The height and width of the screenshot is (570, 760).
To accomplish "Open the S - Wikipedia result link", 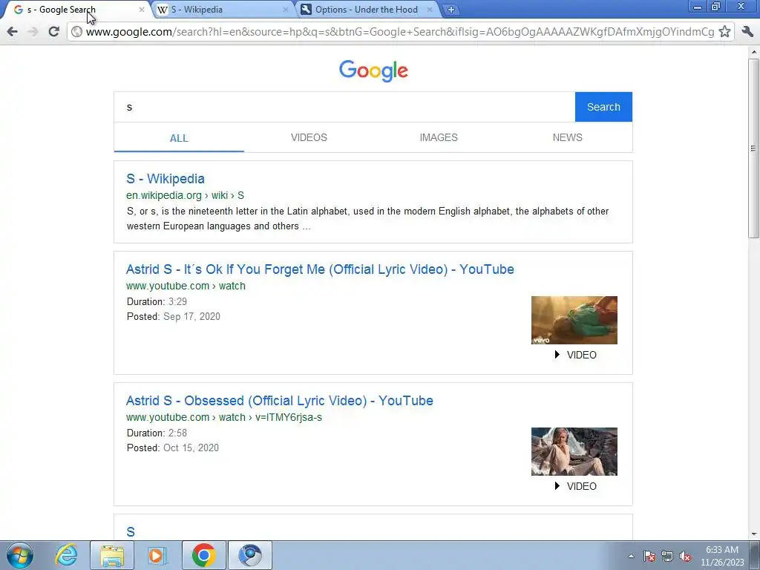I will pos(166,179).
